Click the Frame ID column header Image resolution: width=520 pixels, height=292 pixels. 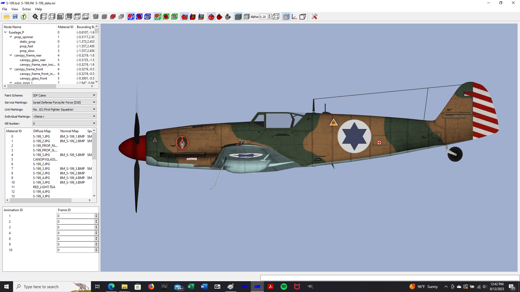click(x=78, y=210)
